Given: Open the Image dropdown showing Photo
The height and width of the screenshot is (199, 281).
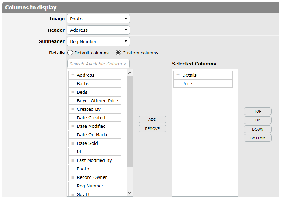Looking at the screenshot, I should [98, 19].
